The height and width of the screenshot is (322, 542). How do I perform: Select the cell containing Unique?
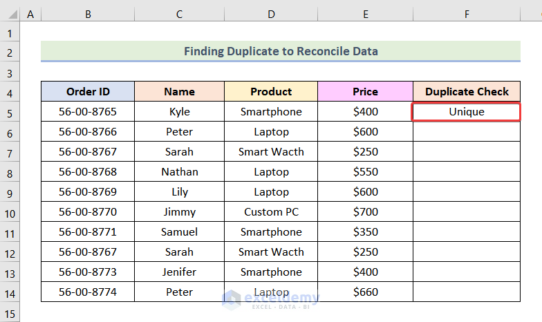467,111
